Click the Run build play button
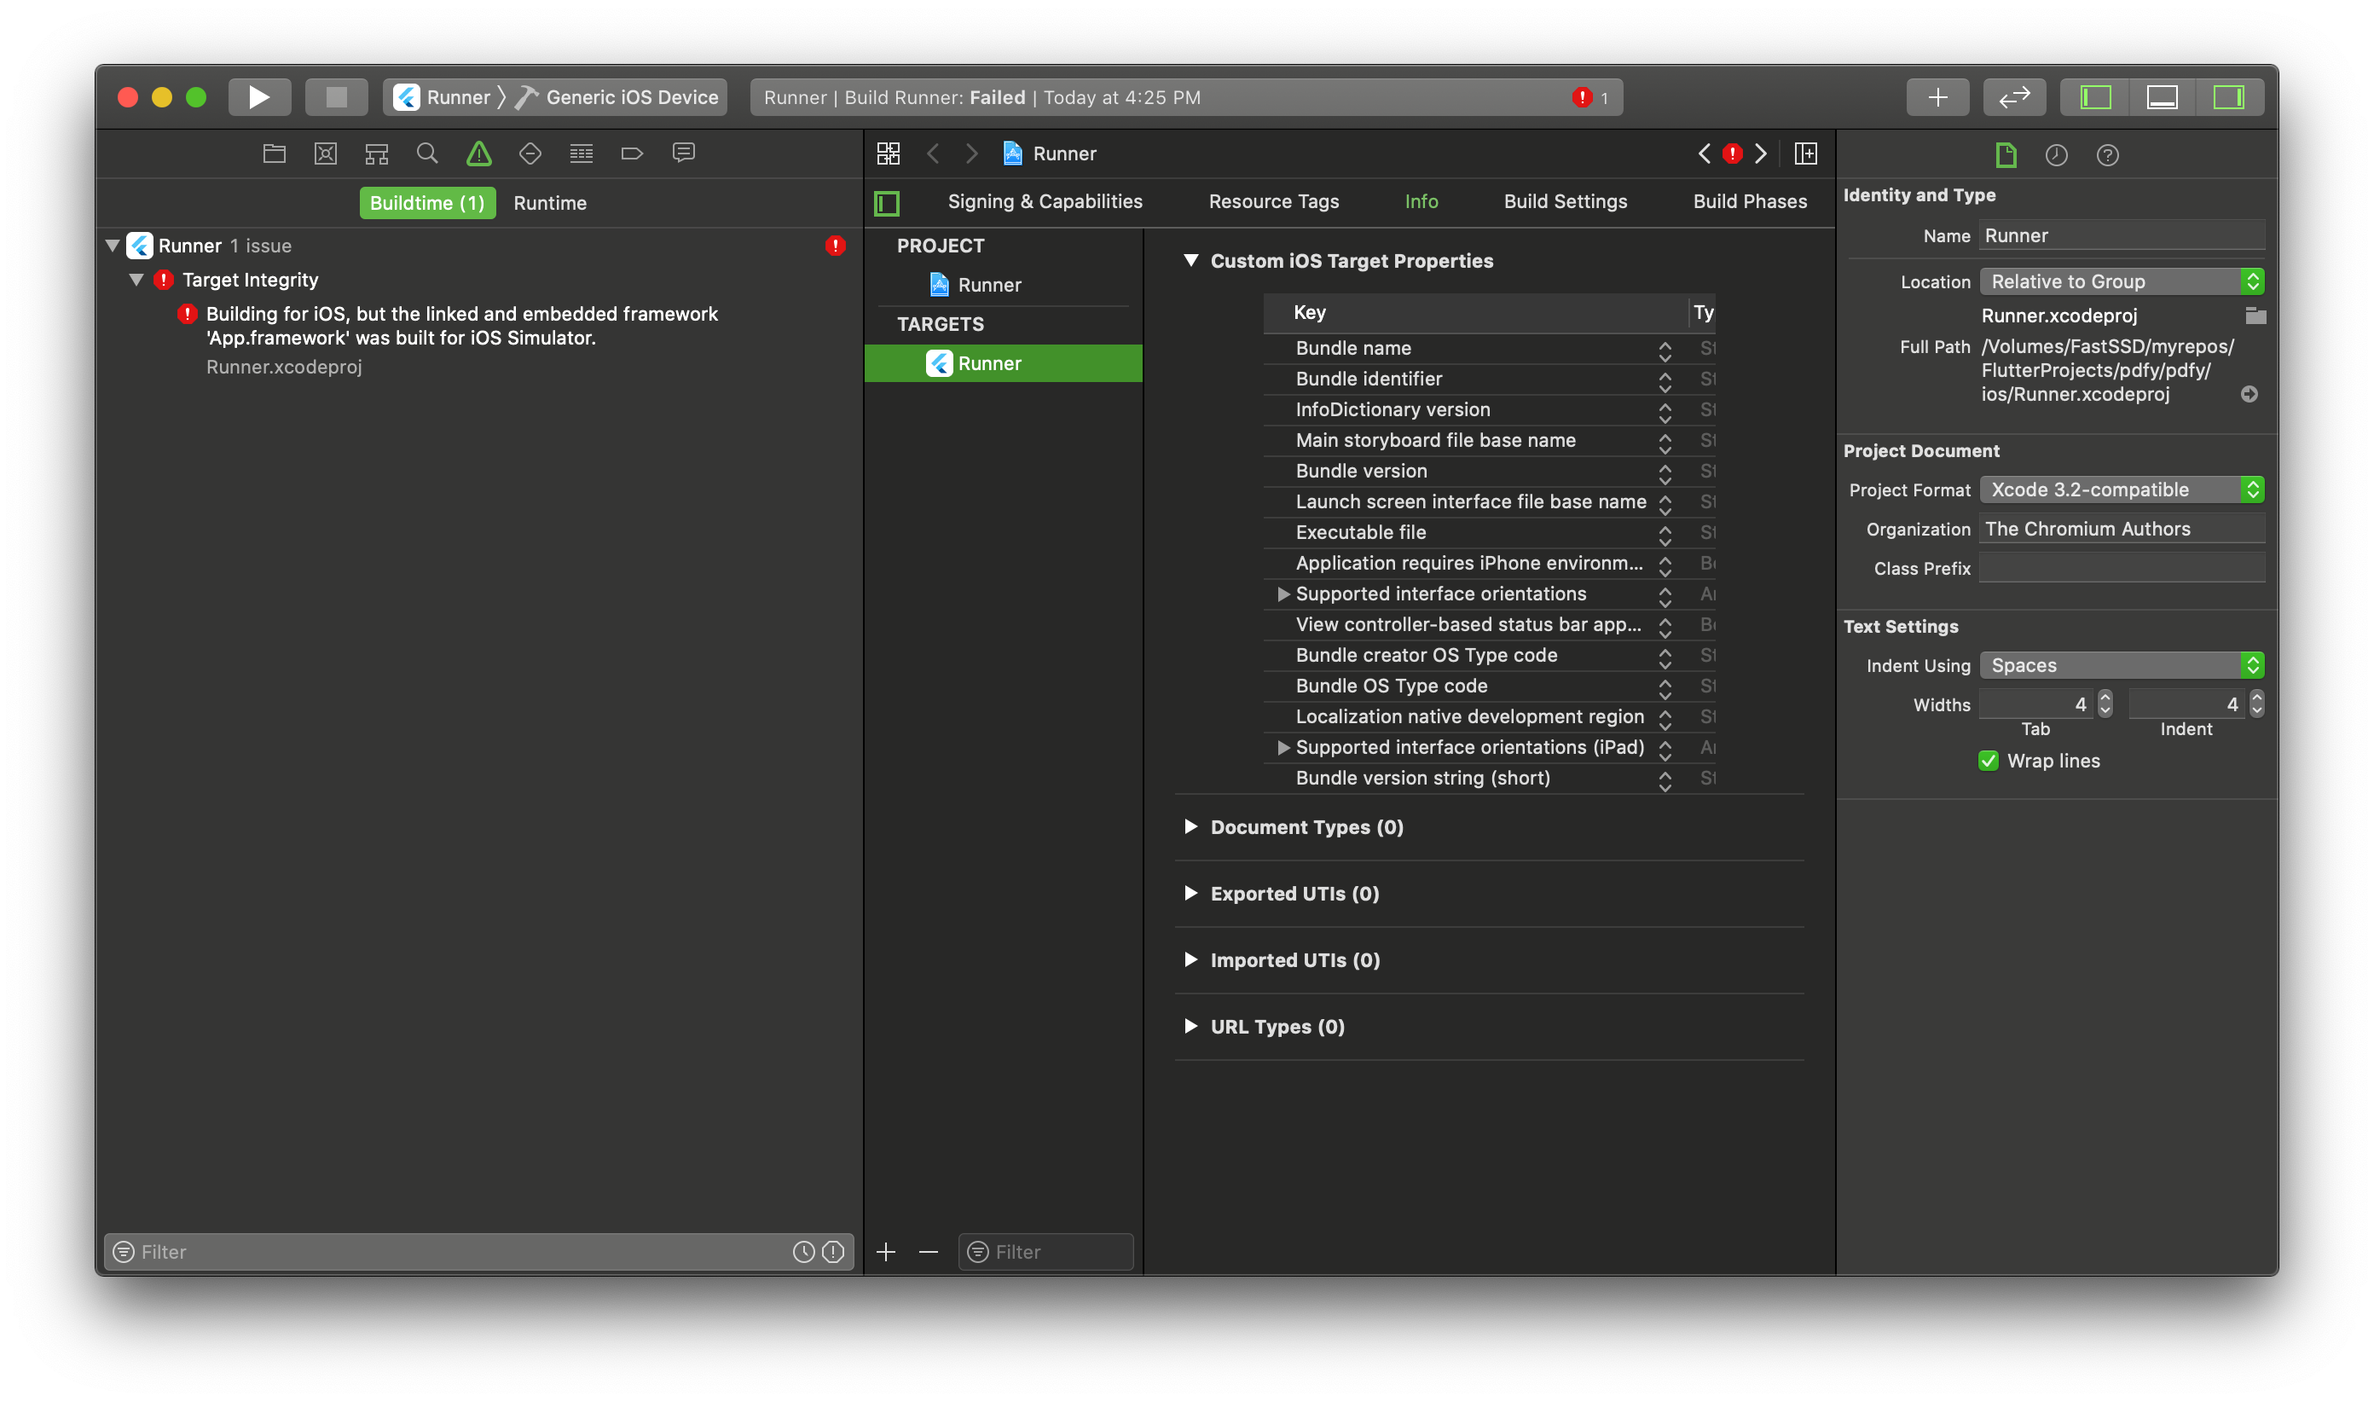Image resolution: width=2374 pixels, height=1402 pixels. click(258, 97)
